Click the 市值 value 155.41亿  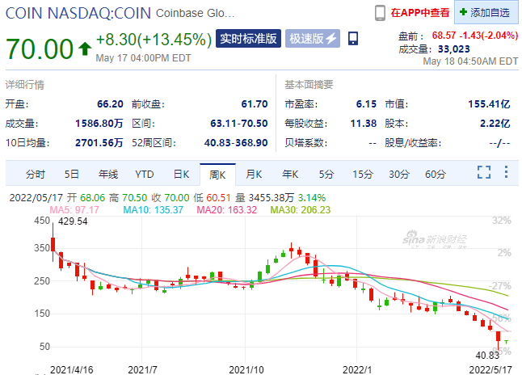[489, 104]
